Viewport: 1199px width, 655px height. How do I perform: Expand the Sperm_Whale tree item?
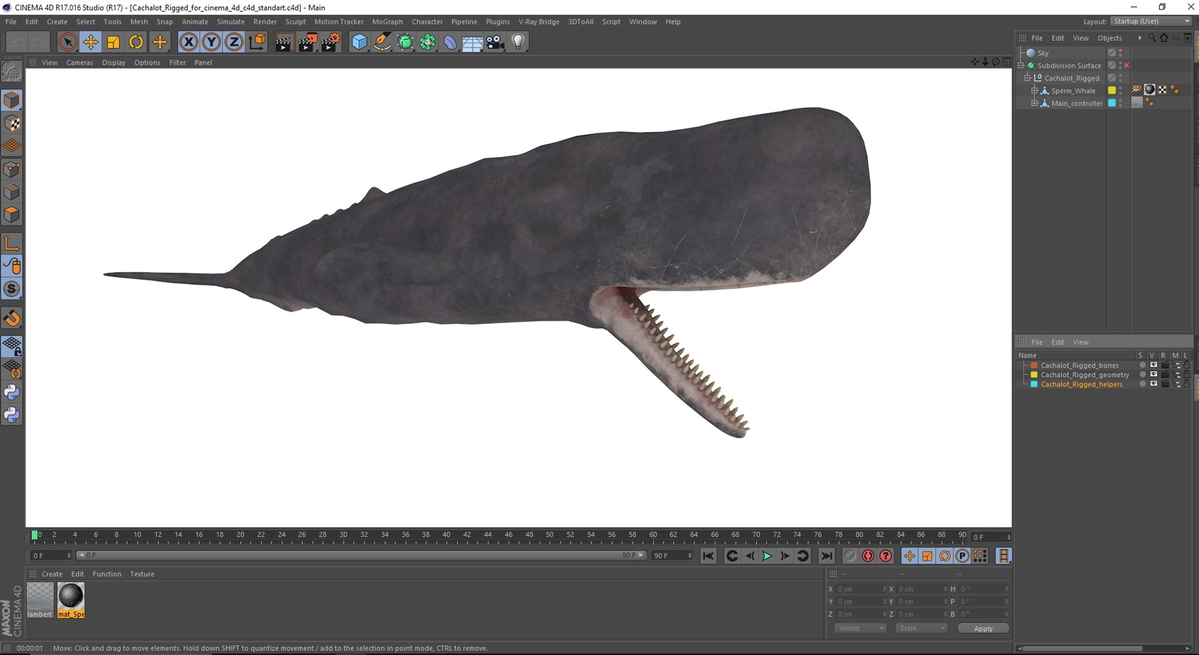point(1034,91)
